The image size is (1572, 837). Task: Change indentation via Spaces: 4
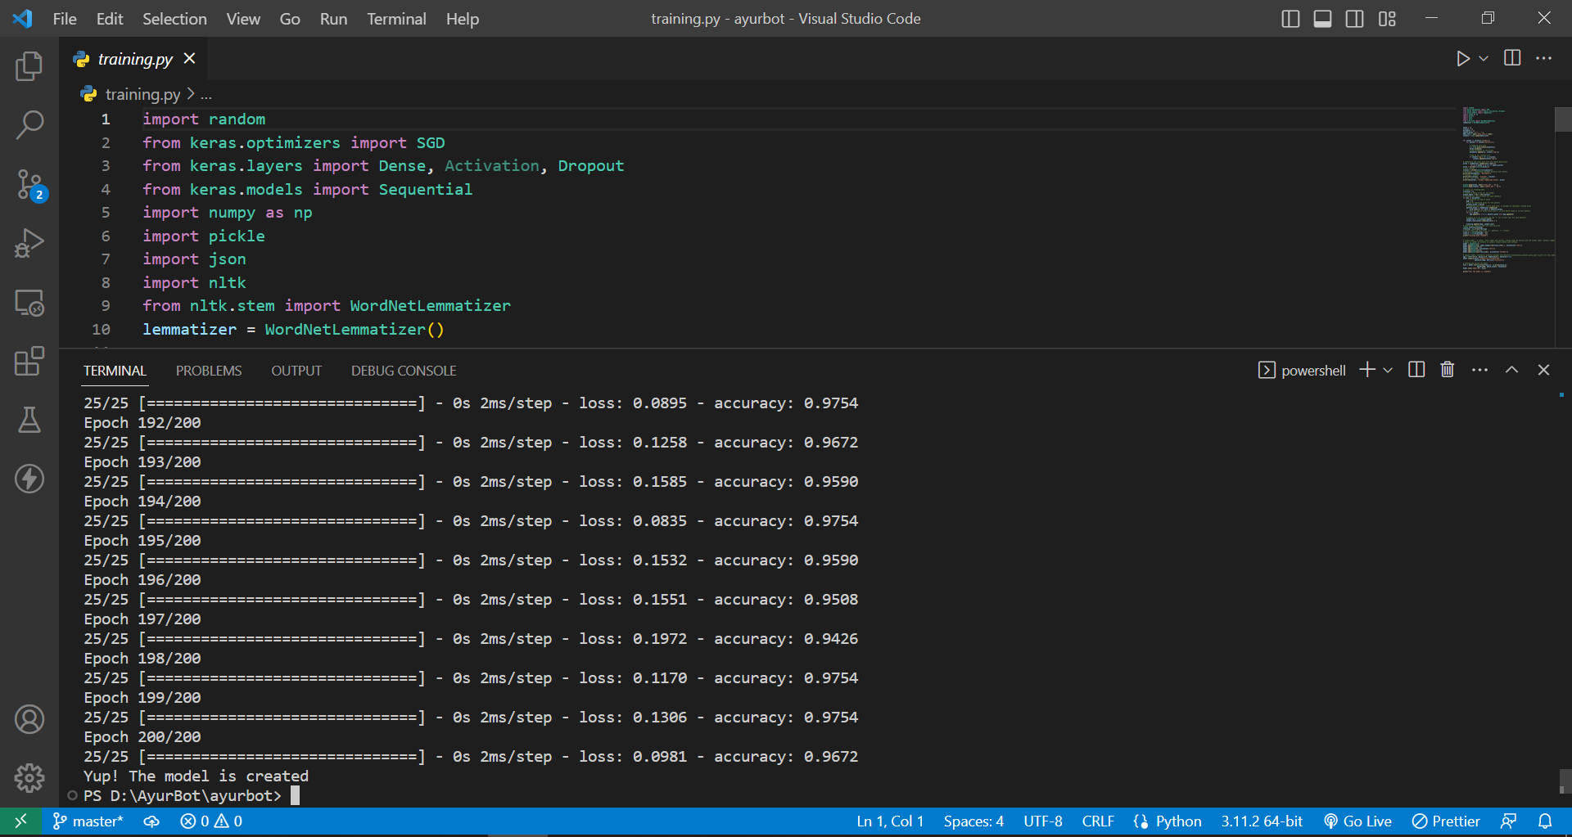[973, 821]
